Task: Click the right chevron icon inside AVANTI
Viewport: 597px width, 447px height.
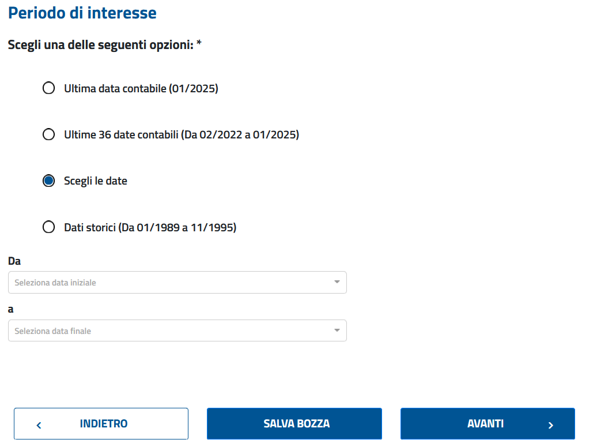Action: click(550, 425)
